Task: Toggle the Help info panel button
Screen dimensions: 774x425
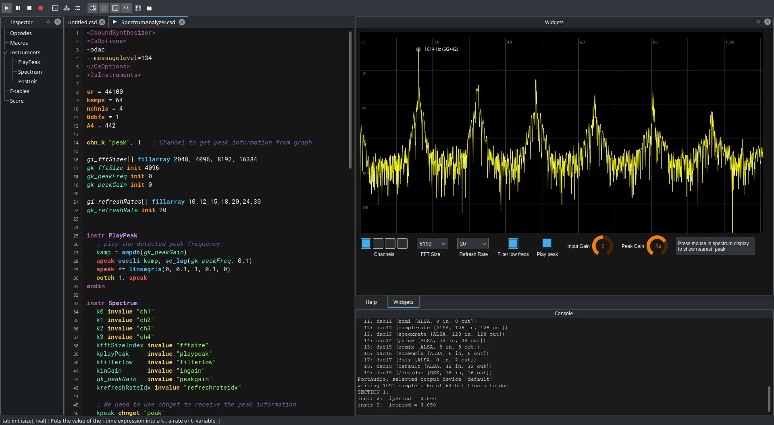Action: [104, 8]
